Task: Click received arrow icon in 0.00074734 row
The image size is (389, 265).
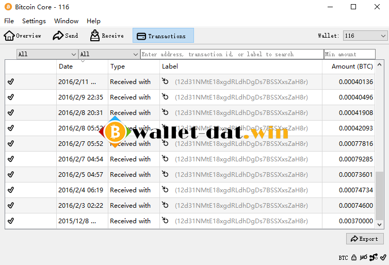Action: (x=165, y=189)
